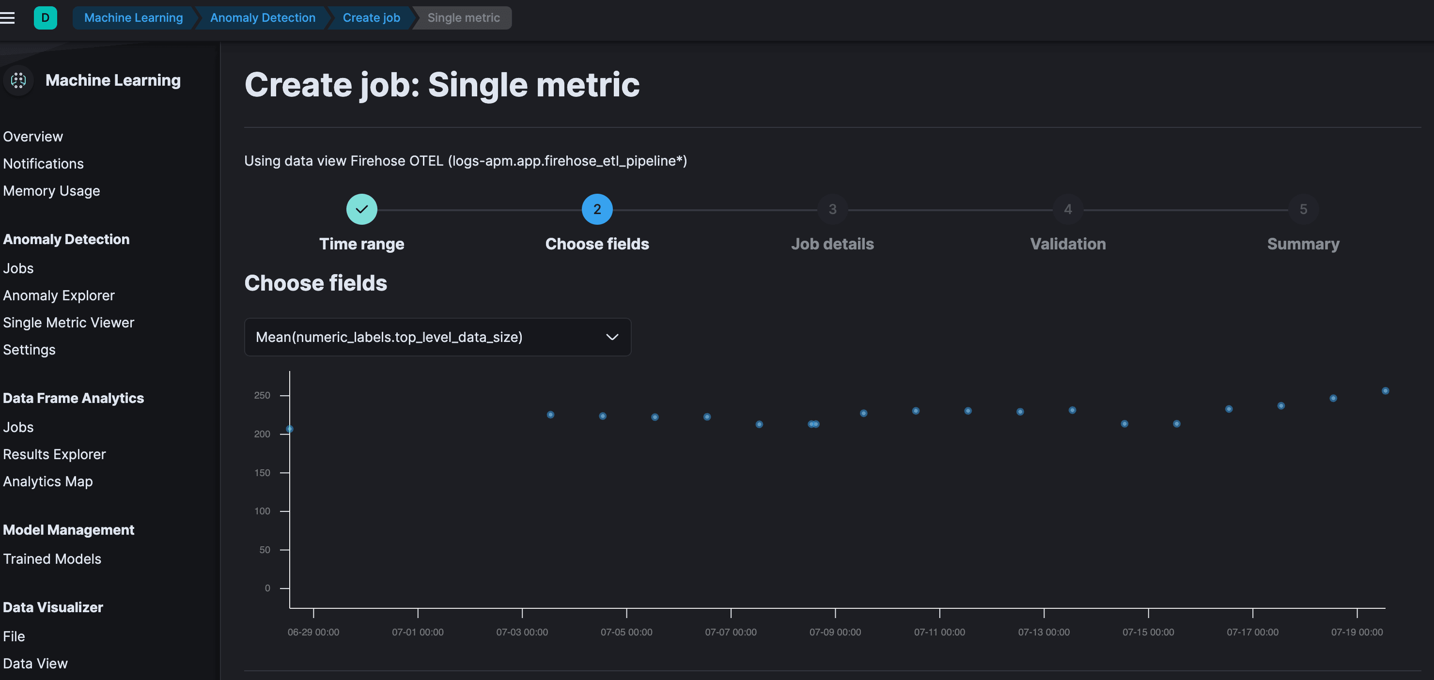This screenshot has height=680, width=1434.
Task: Navigate to the Anomaly Explorer page
Action: coord(59,295)
